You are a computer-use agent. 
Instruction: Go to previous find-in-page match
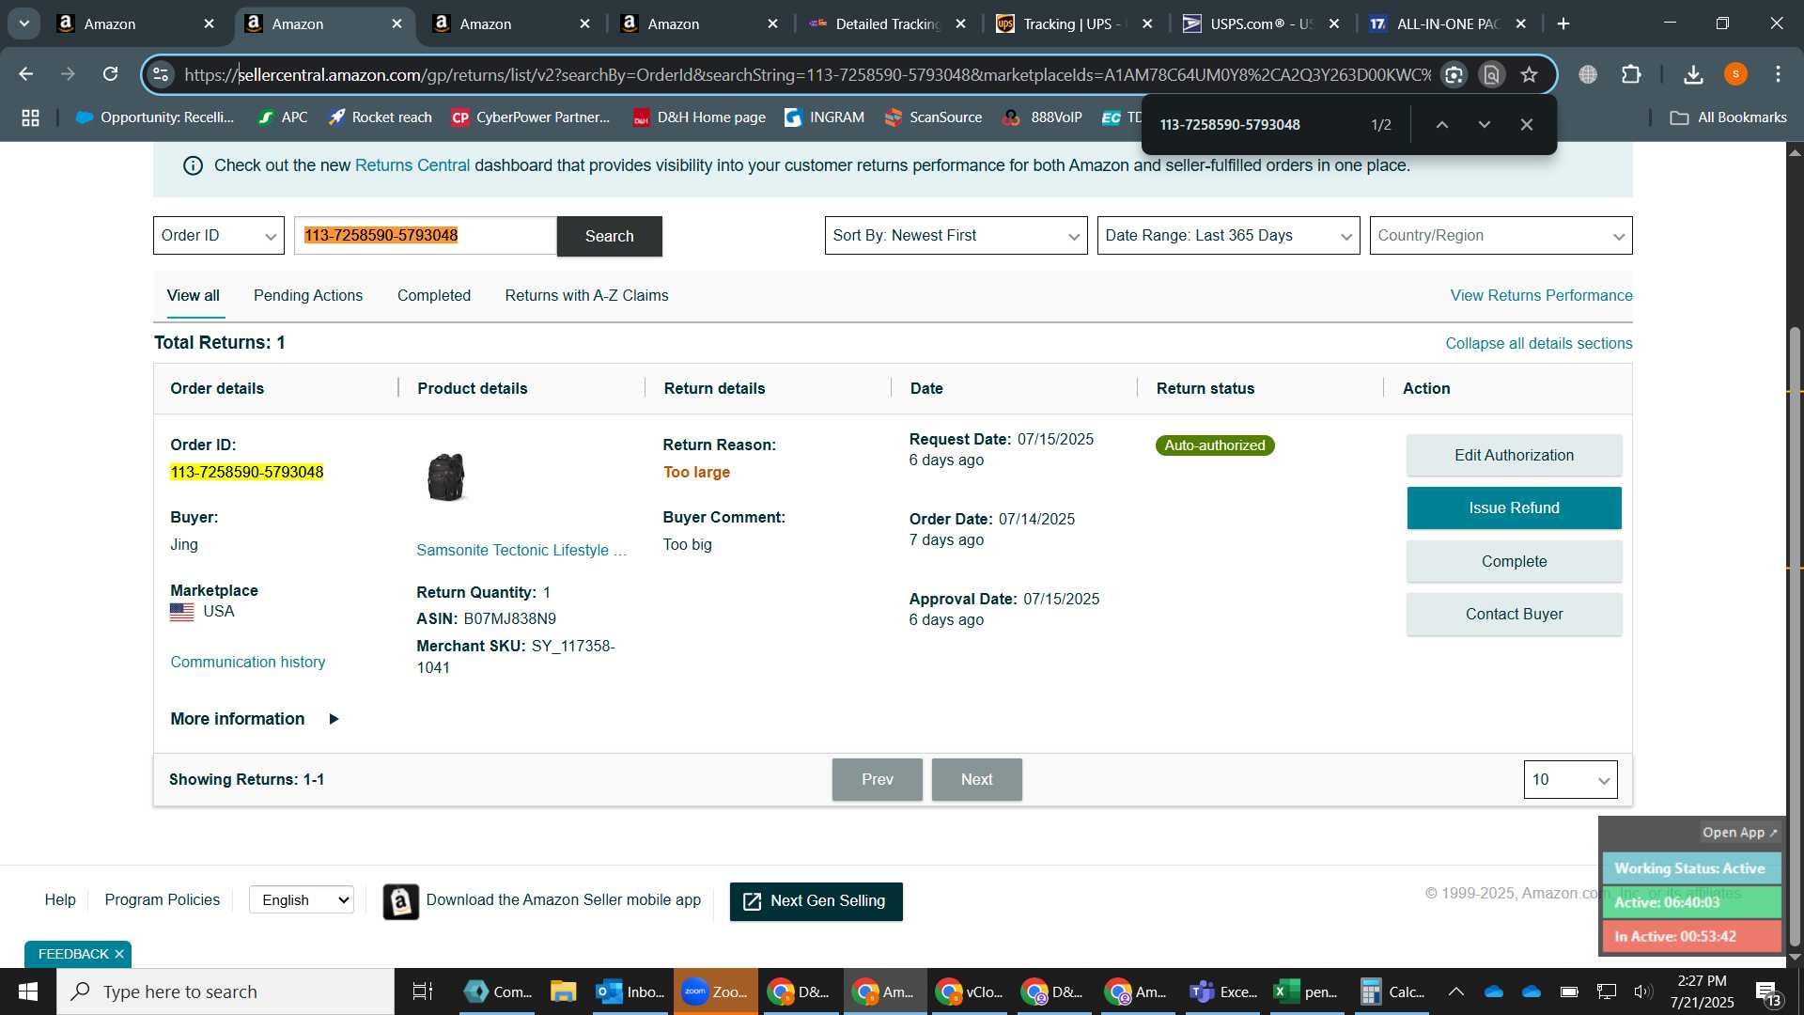pos(1441,124)
